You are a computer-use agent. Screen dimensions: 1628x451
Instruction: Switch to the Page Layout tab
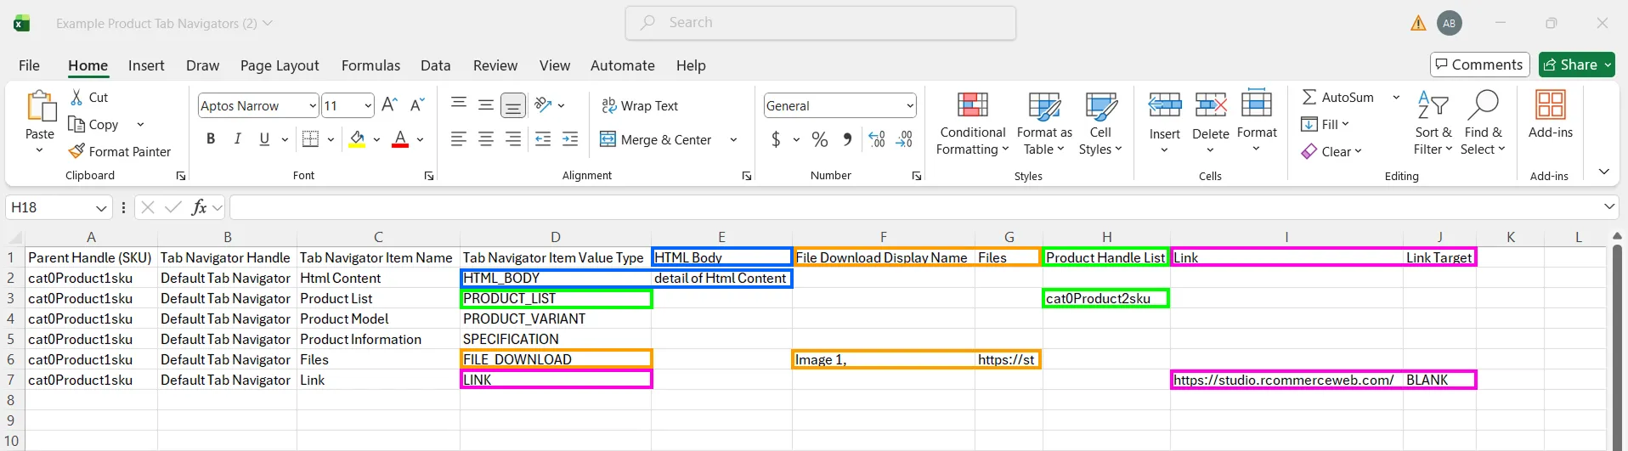click(x=280, y=65)
